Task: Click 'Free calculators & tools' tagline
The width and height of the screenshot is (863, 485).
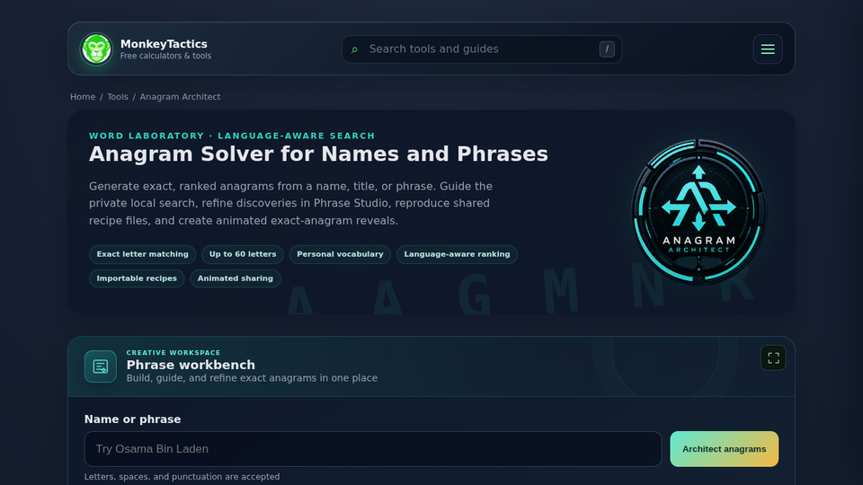Action: point(165,56)
